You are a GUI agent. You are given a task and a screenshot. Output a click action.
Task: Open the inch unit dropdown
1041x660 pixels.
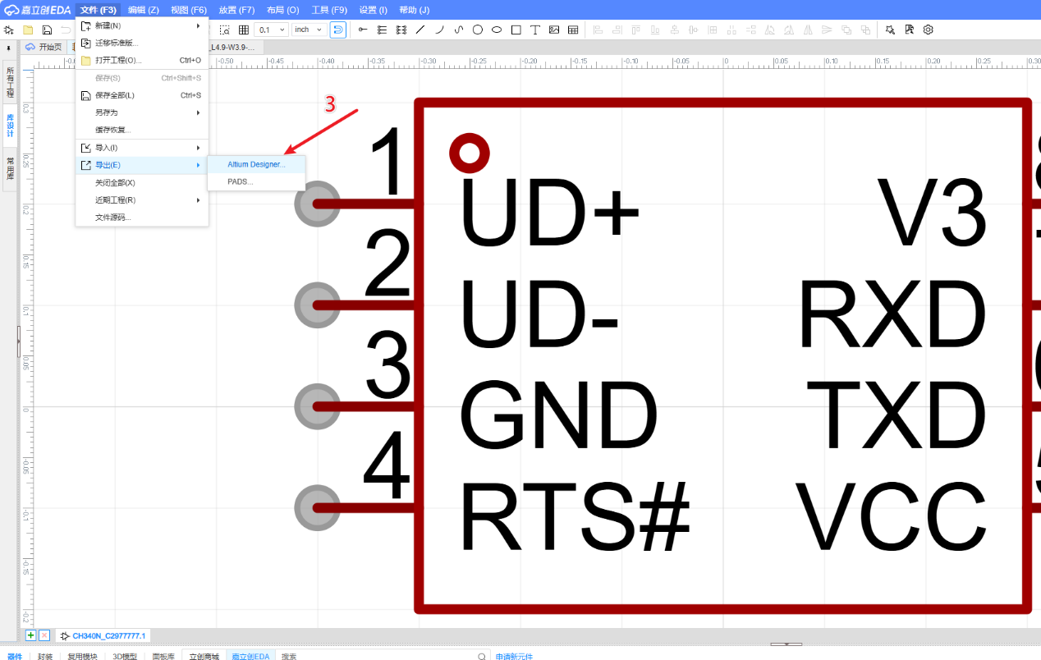(309, 30)
